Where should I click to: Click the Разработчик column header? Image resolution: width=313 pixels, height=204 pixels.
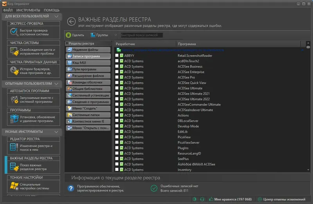tap(145, 44)
